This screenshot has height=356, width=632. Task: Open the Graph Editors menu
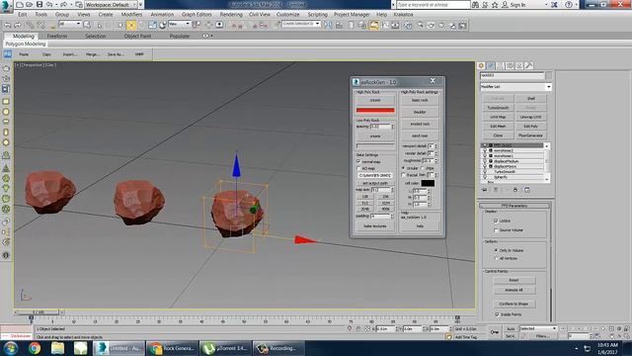(197, 14)
